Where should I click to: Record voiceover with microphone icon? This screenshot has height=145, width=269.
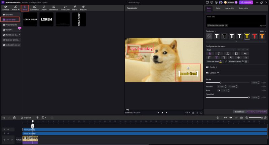click(x=218, y=117)
